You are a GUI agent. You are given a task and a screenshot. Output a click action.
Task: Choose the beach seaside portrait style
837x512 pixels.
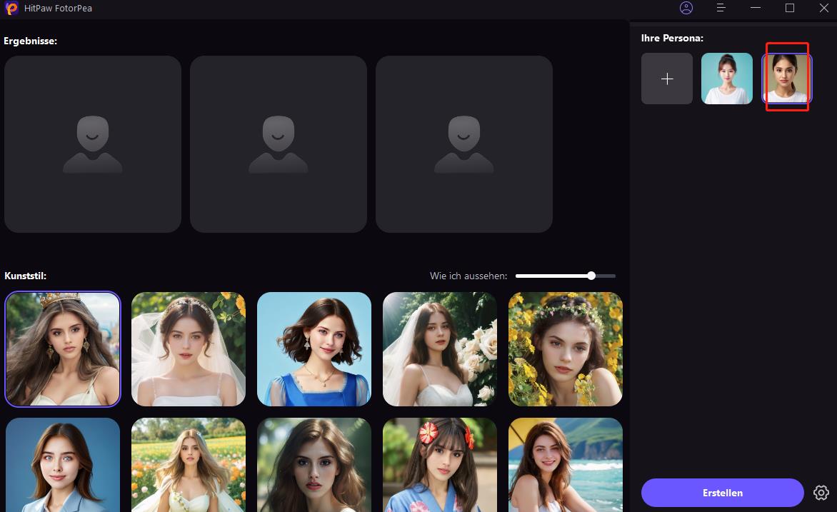566,464
